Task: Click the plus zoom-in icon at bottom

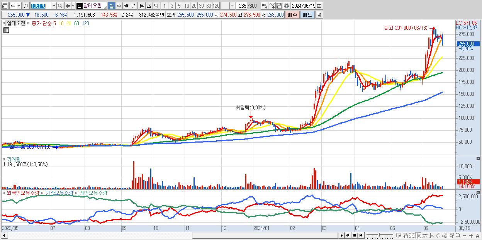Action: pos(471,235)
